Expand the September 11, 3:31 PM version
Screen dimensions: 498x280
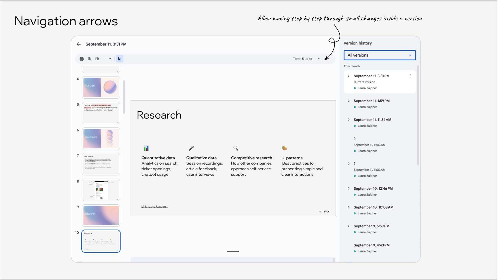pyautogui.click(x=349, y=76)
